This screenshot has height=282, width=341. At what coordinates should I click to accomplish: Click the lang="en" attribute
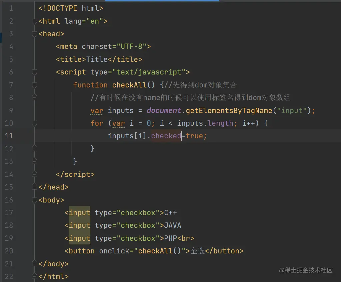click(x=84, y=21)
